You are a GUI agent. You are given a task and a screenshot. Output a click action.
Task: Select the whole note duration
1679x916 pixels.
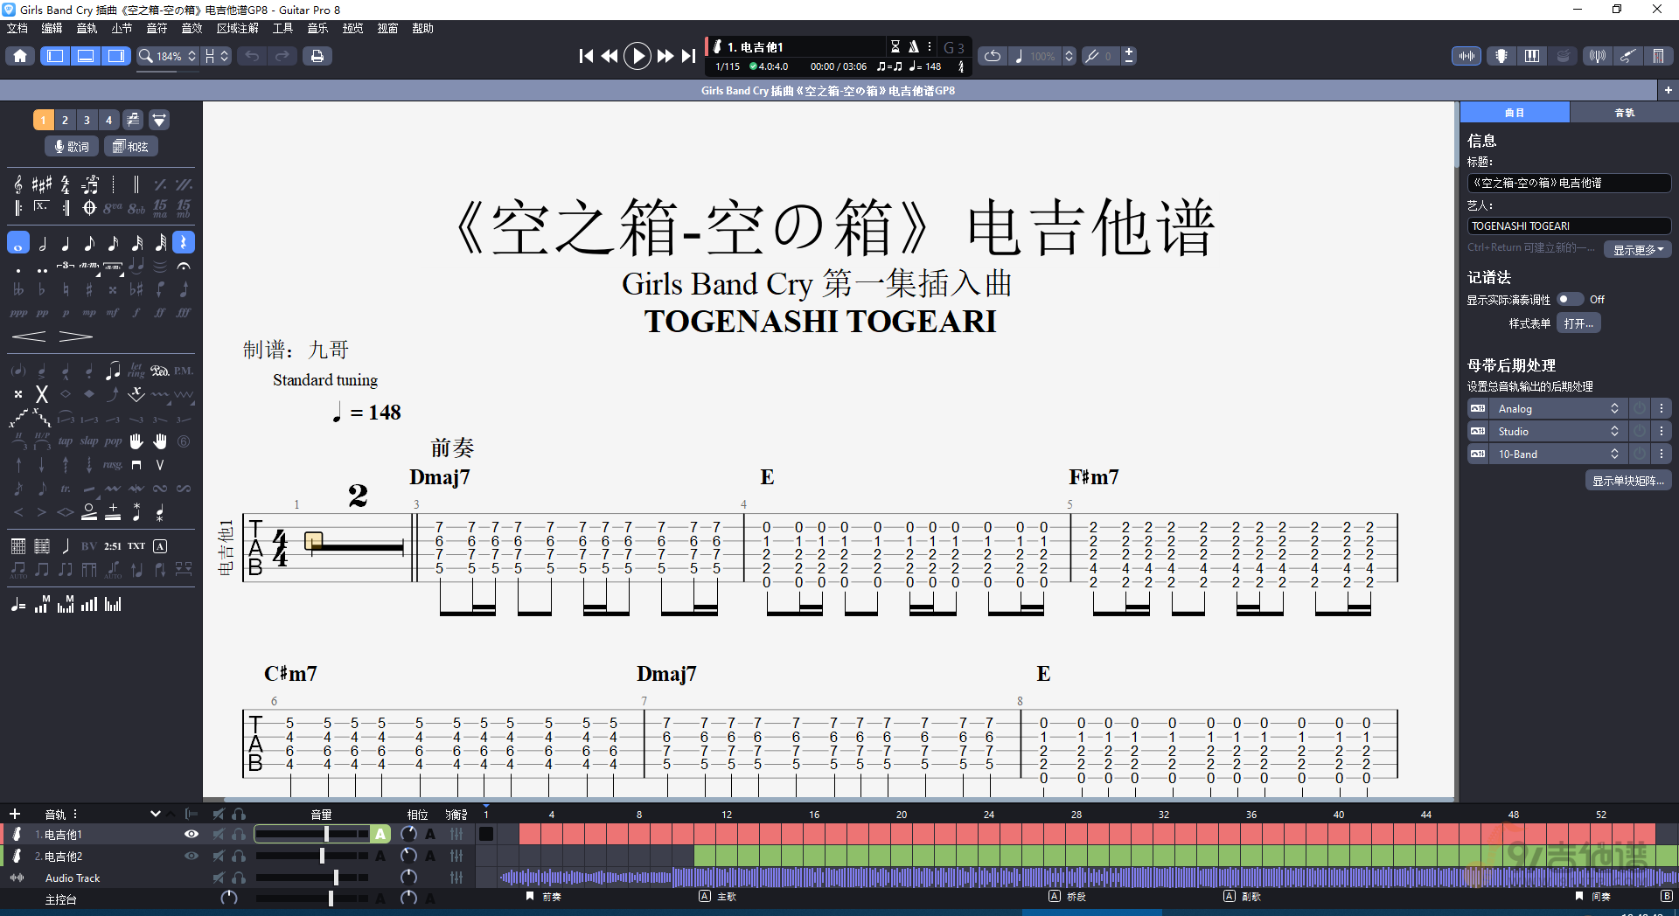point(18,243)
